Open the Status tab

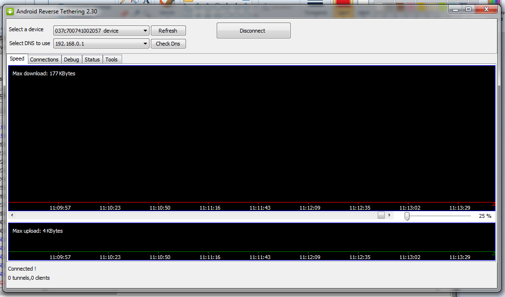click(92, 59)
